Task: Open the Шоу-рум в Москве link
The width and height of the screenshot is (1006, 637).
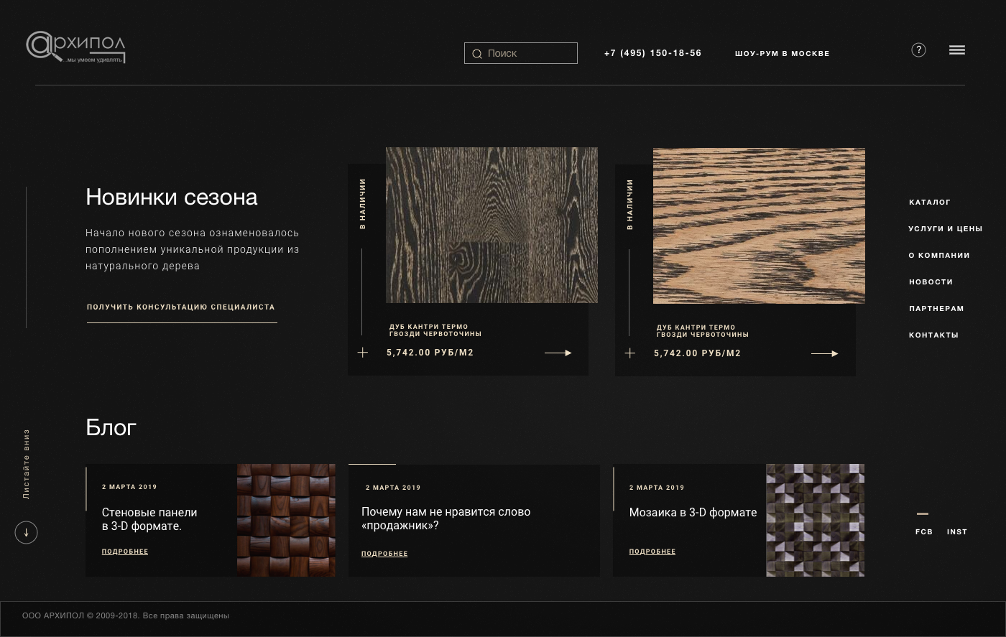Action: 782,53
